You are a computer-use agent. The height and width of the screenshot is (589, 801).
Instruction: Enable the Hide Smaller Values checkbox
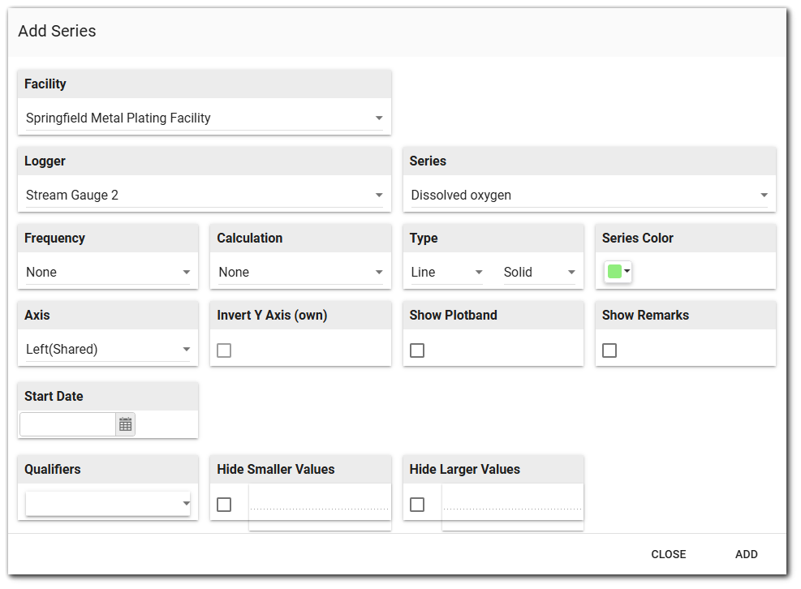224,505
